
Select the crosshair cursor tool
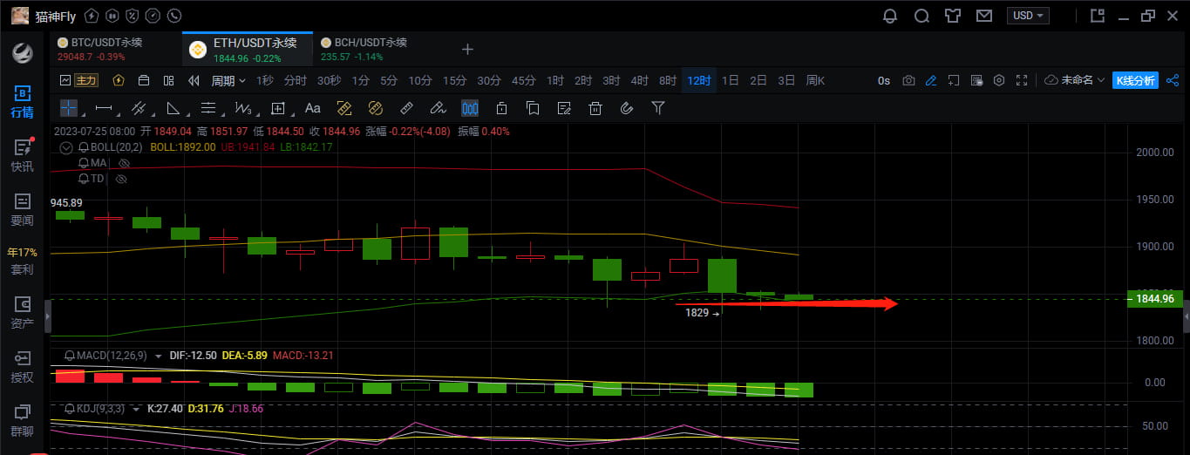coord(68,108)
